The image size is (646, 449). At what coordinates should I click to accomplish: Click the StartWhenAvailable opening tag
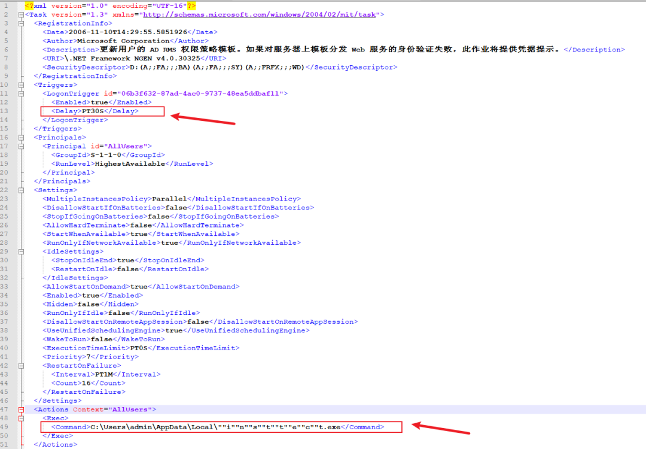[86, 233]
